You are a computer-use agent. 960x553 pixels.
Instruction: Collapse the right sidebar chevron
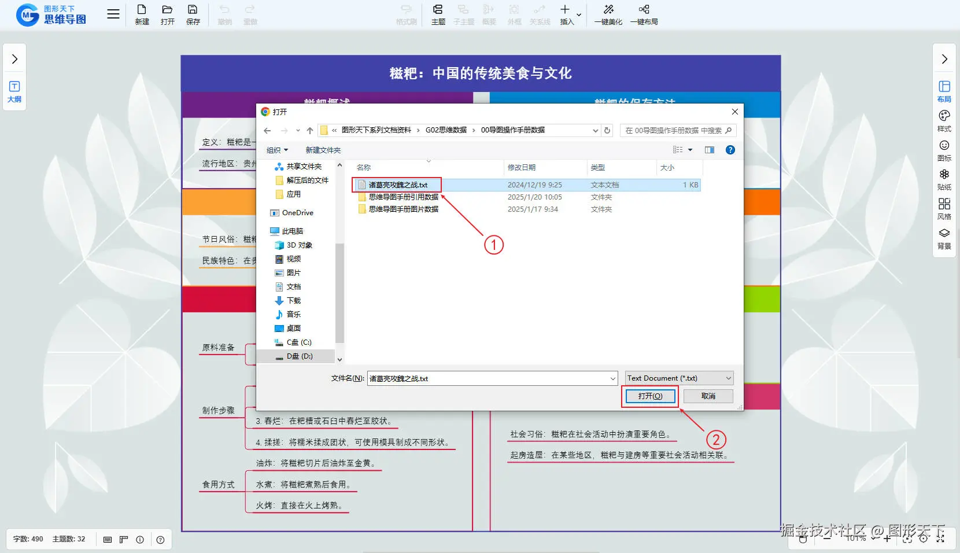tap(944, 59)
